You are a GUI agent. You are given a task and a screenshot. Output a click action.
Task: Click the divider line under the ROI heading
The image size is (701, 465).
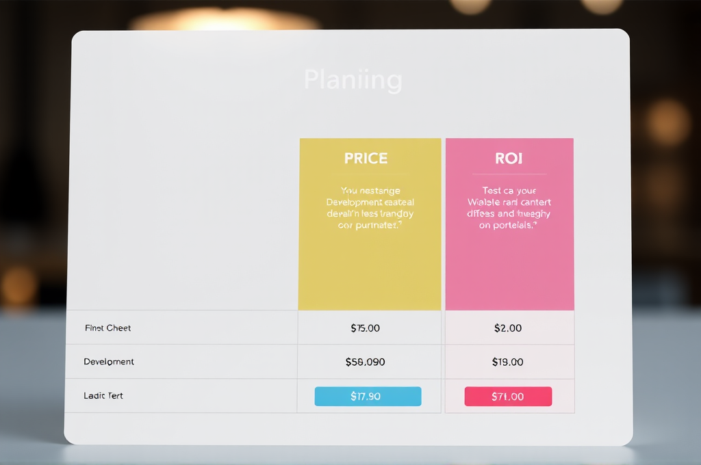(x=509, y=174)
